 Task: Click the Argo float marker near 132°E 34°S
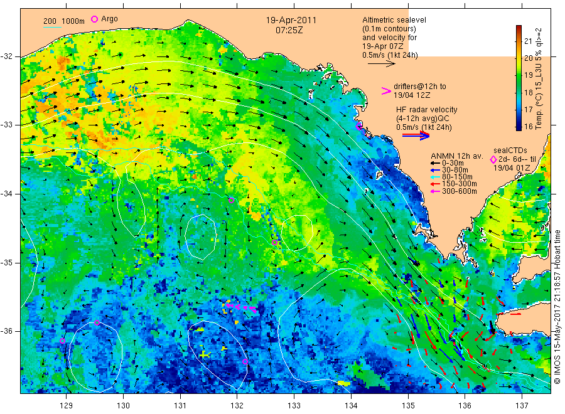[231, 201]
